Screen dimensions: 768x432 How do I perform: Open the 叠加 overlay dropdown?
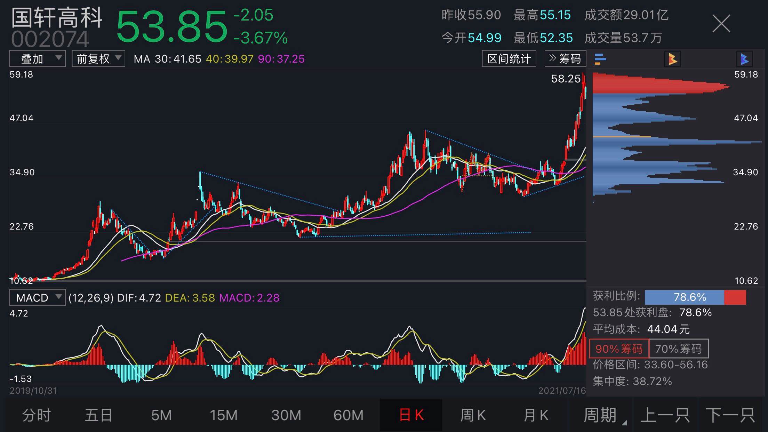coord(37,58)
